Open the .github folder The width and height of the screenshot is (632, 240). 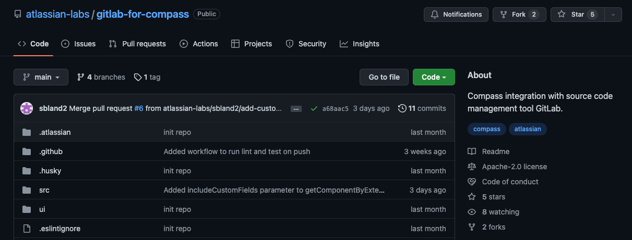point(51,151)
